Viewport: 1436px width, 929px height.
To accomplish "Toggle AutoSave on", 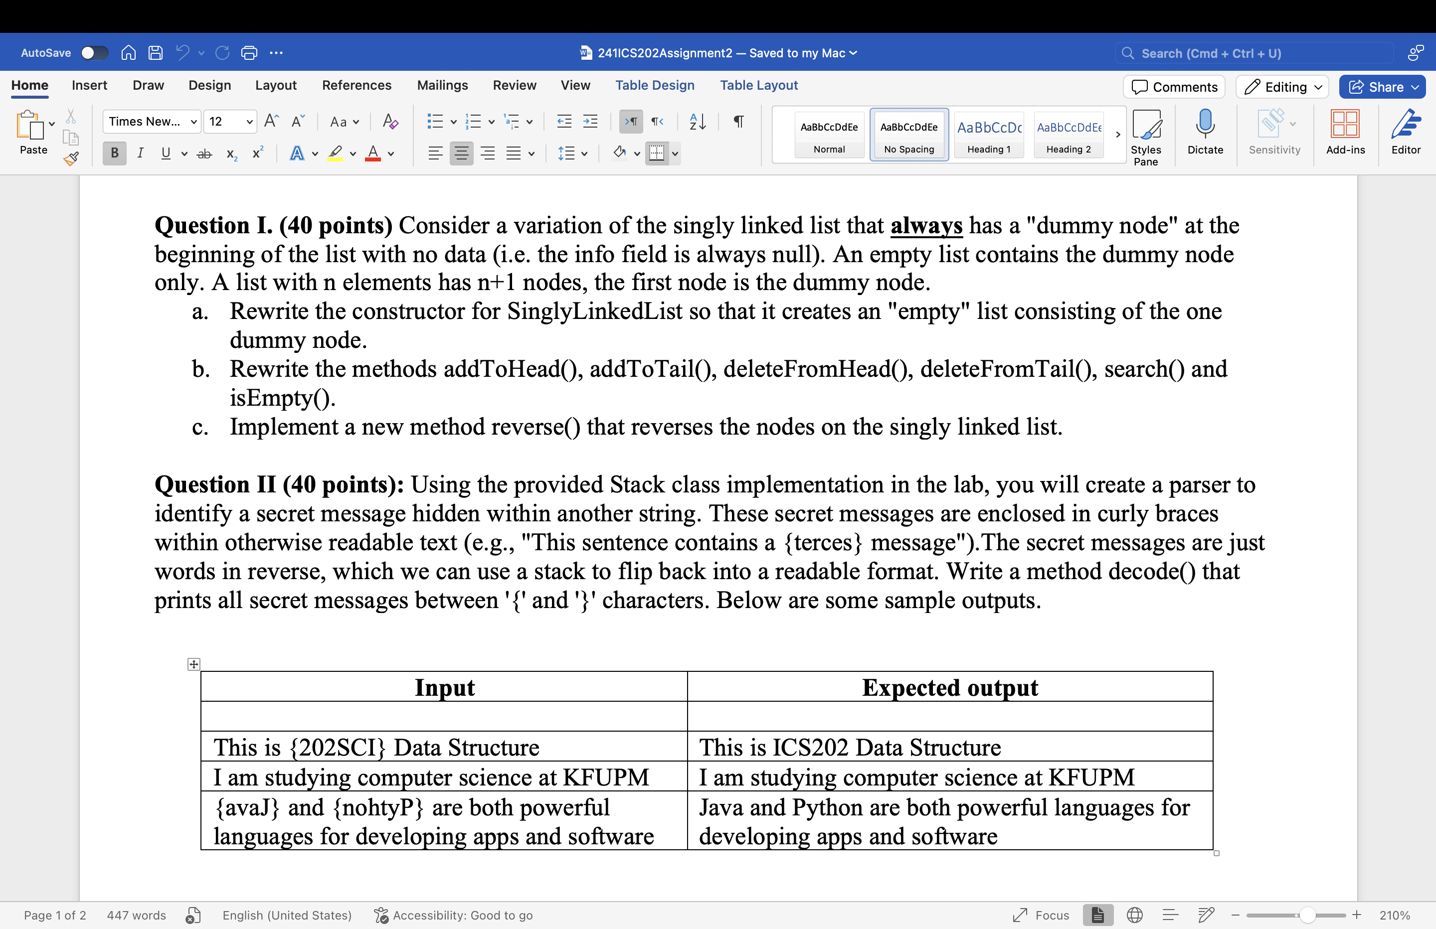I will pyautogui.click(x=94, y=52).
